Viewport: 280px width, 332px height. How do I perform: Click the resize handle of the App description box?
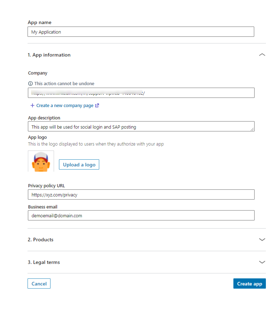[253, 130]
